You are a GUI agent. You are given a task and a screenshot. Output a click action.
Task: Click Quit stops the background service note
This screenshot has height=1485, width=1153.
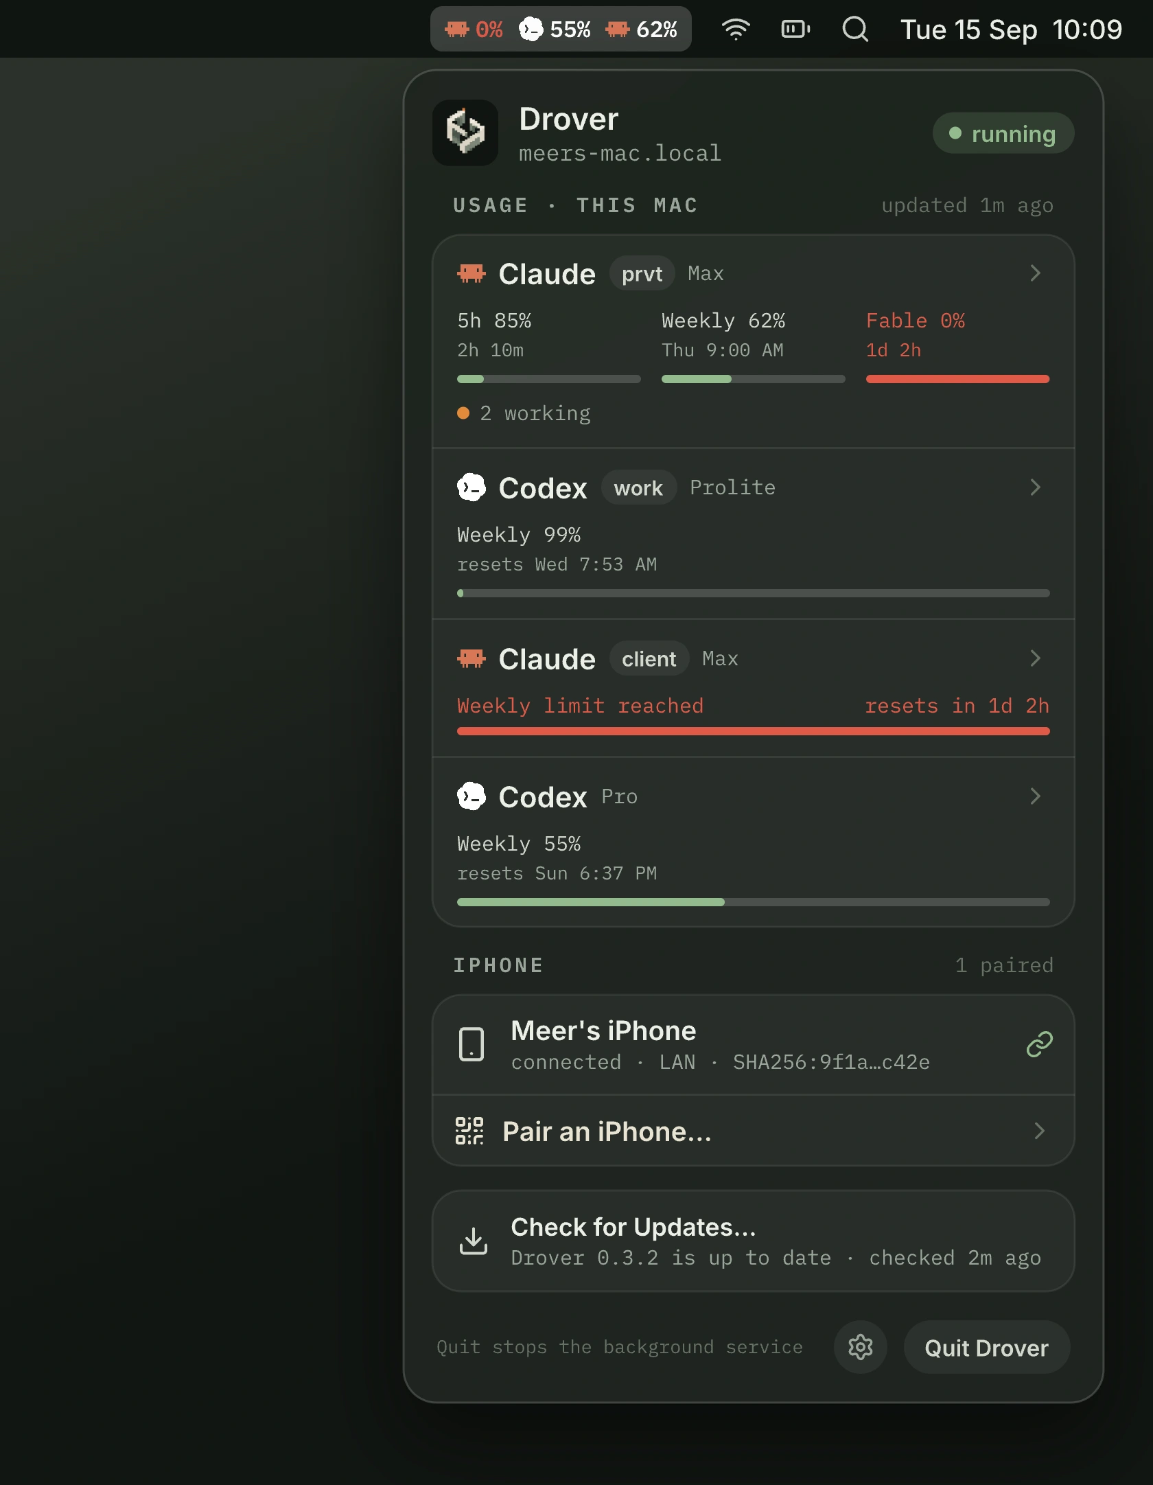coord(620,1347)
